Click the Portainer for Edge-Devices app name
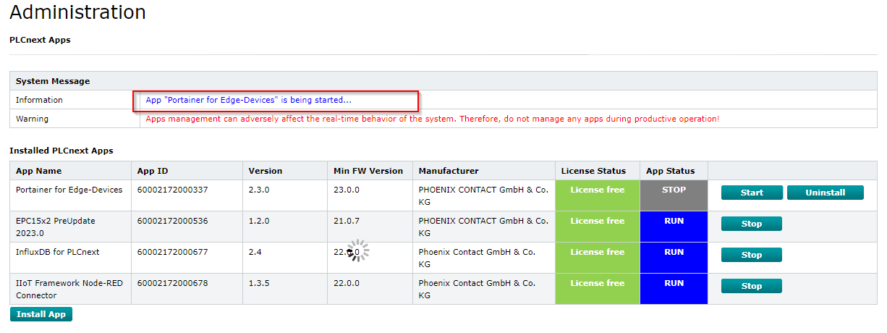This screenshot has height=333, width=887. [69, 190]
